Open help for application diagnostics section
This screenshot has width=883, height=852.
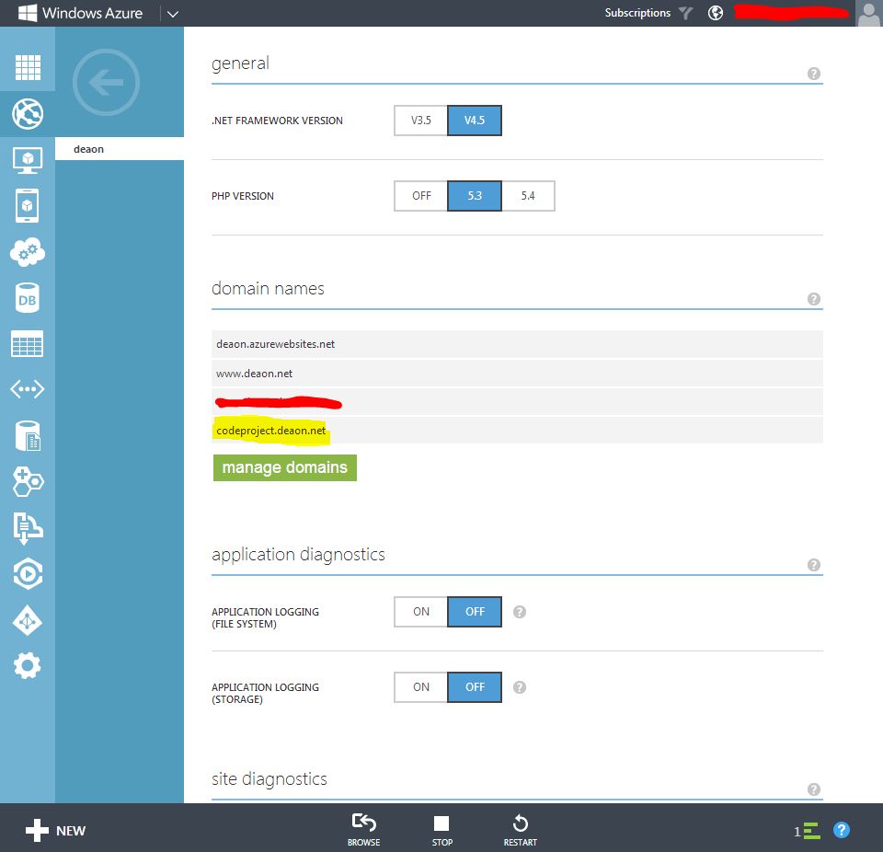(x=814, y=565)
